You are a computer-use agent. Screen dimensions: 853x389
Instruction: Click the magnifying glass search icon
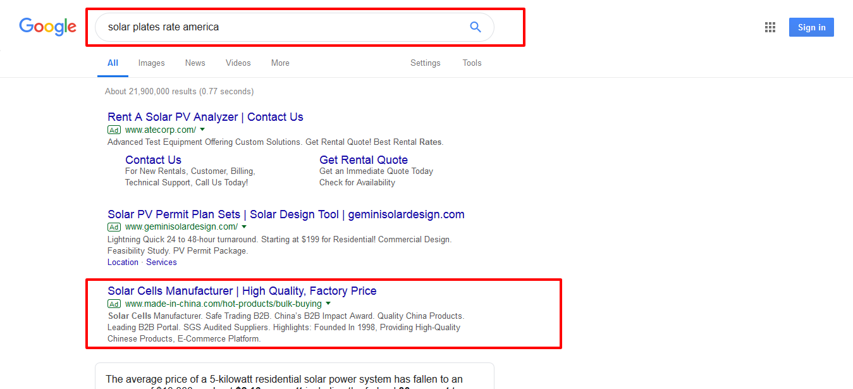coord(475,27)
